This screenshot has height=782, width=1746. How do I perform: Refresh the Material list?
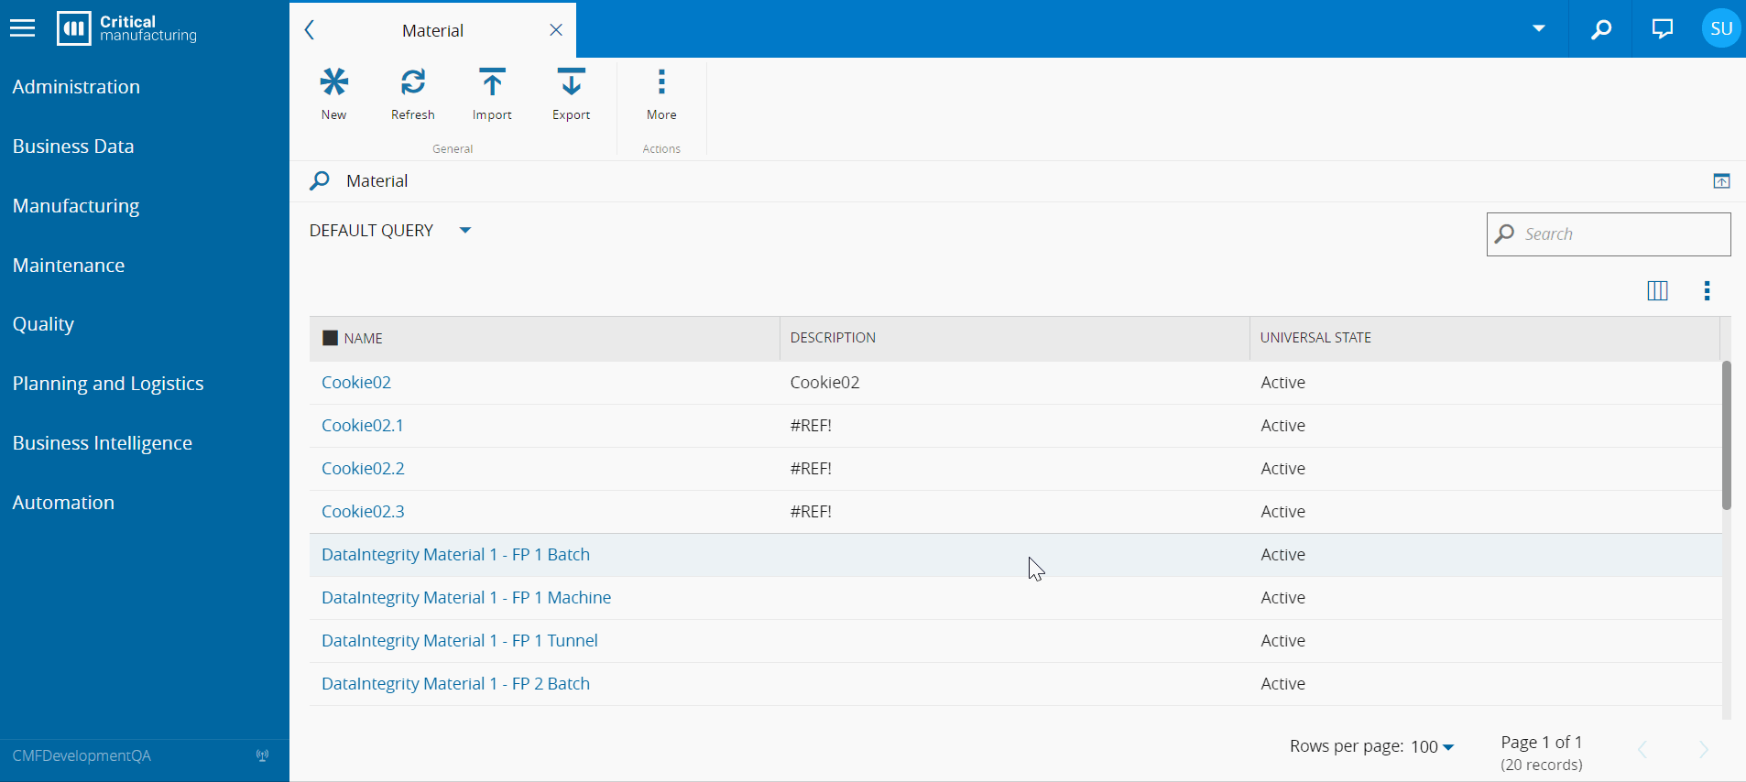(412, 83)
